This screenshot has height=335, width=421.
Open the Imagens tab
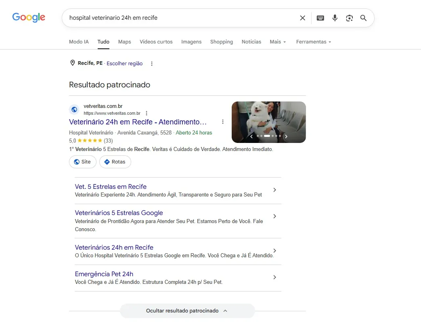(191, 42)
